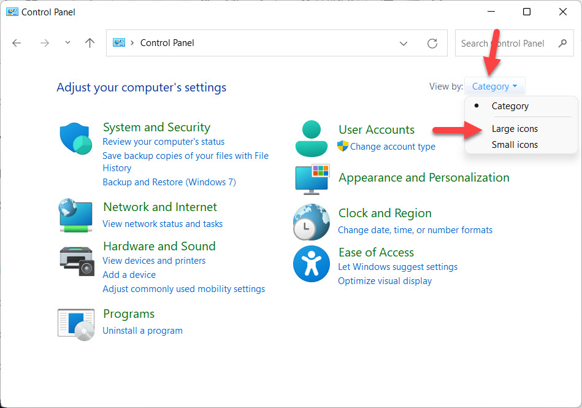The width and height of the screenshot is (582, 408).
Task: Click the Control Panel icon in the address bar
Action: [118, 43]
